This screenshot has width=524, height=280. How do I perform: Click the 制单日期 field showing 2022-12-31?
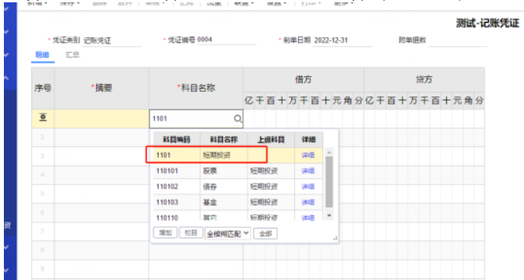tap(342, 40)
